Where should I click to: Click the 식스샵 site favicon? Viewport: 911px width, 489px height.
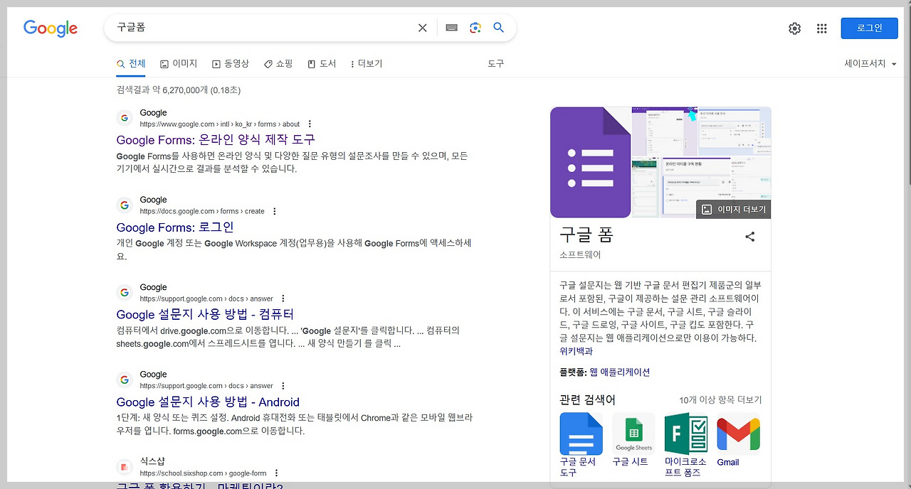[125, 467]
